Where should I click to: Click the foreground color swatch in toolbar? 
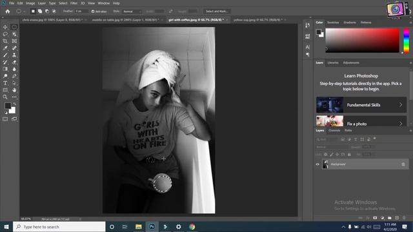(x=8, y=106)
